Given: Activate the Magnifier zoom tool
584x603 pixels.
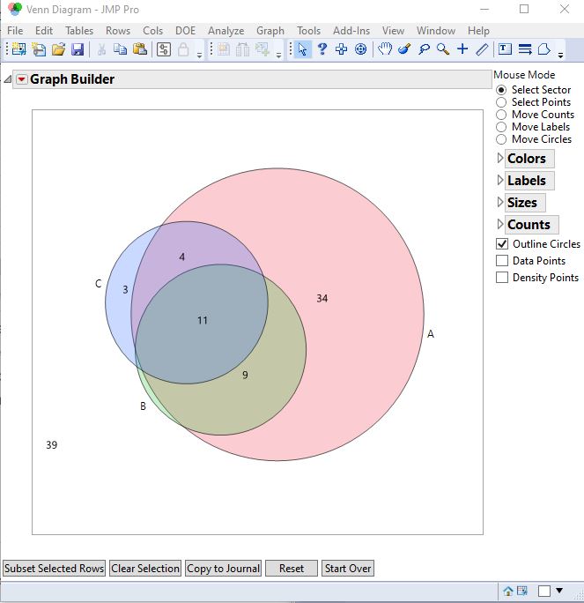Looking at the screenshot, I should [x=443, y=49].
